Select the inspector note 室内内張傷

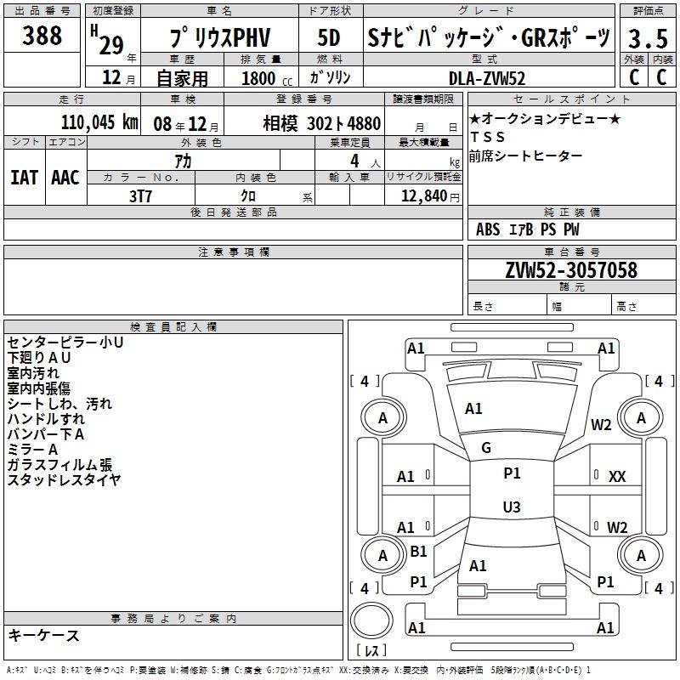[39, 388]
